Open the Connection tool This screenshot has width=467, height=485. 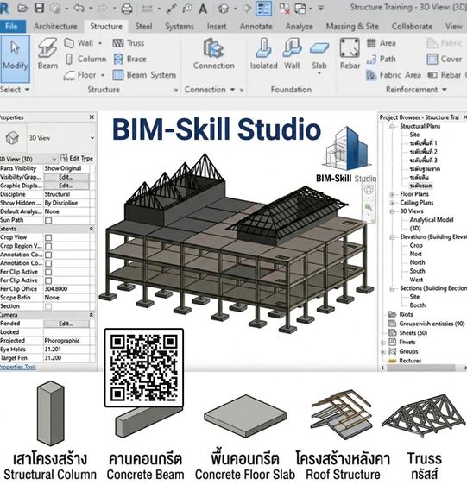point(214,54)
